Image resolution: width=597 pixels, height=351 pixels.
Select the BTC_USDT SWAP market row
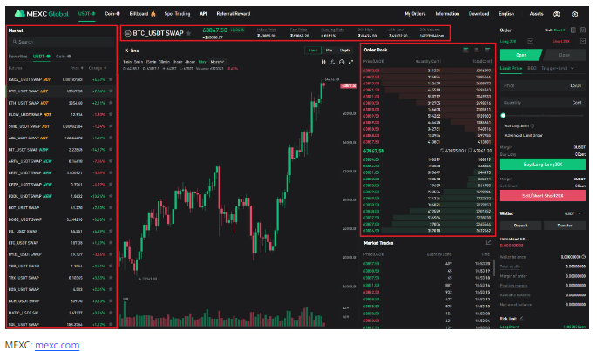point(61,91)
